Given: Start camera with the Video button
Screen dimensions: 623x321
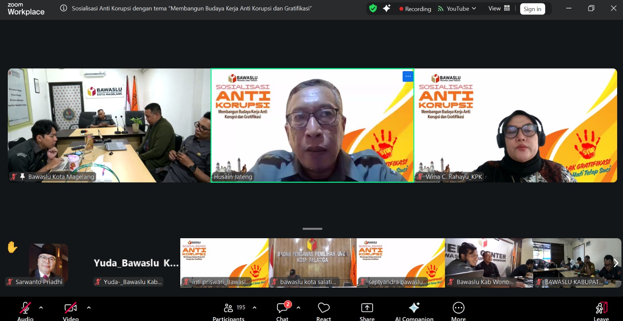Looking at the screenshot, I should click(70, 311).
